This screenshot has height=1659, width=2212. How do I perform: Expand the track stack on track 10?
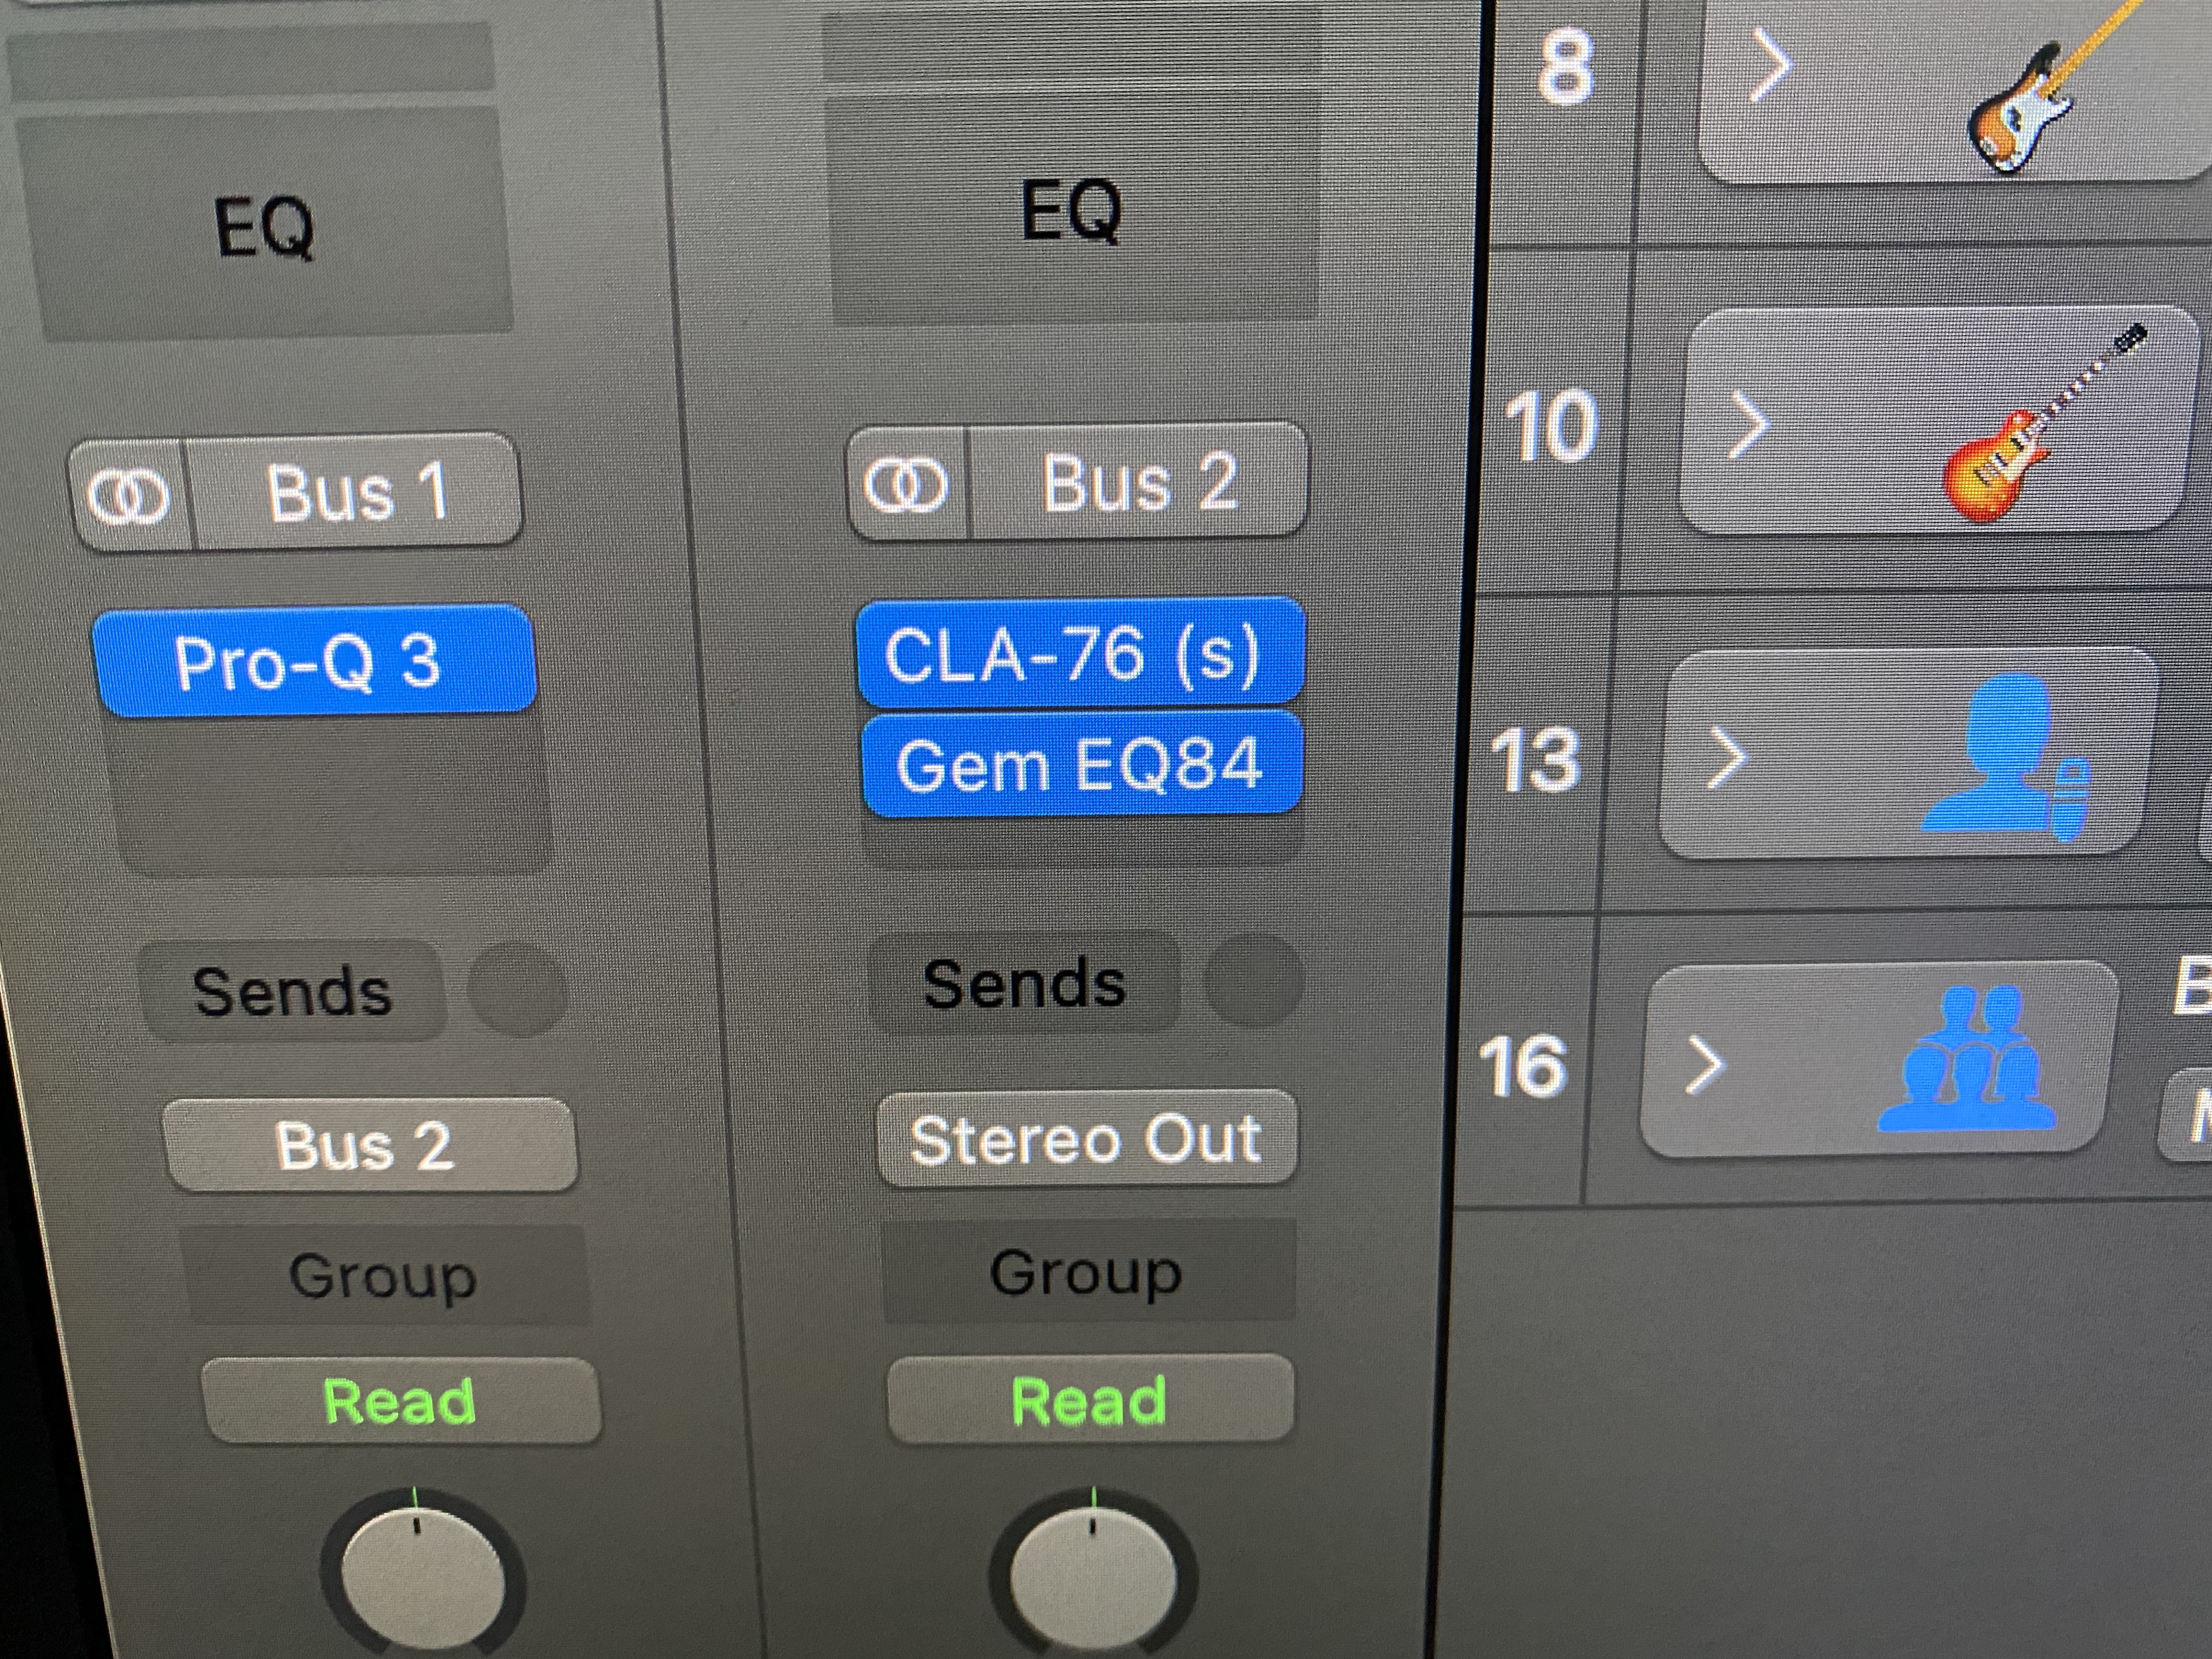(x=1748, y=426)
